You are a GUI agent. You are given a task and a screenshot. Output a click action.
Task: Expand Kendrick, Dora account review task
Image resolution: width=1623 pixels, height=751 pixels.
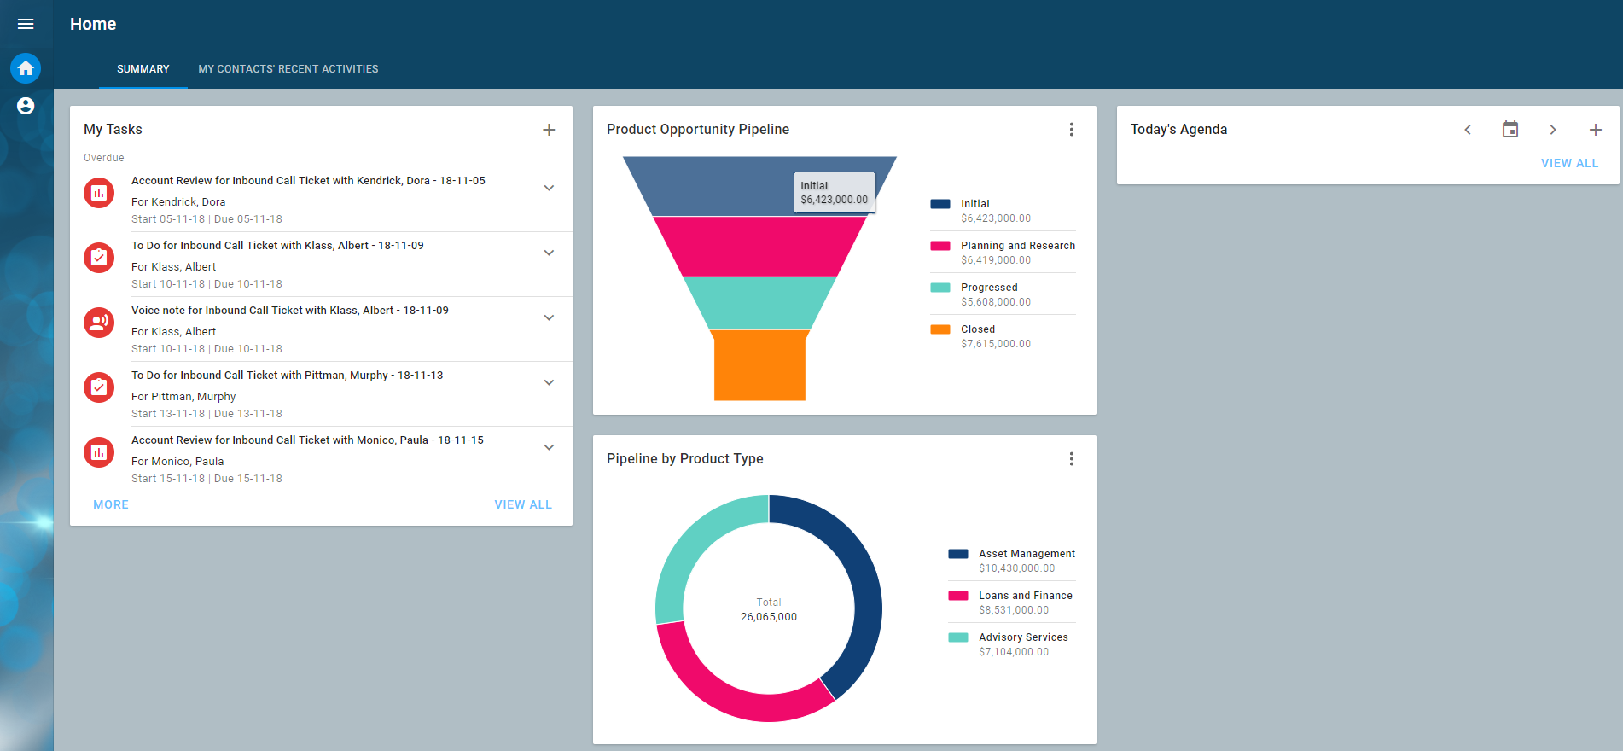(x=549, y=188)
